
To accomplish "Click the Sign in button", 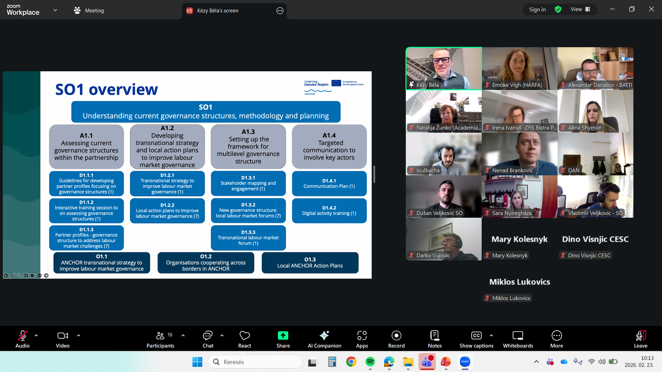I will click(x=537, y=9).
